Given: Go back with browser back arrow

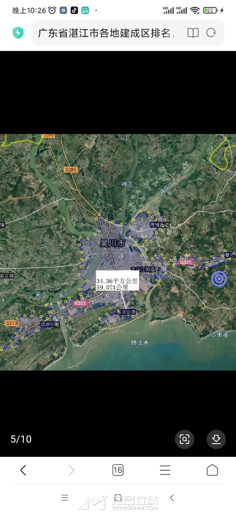Looking at the screenshot, I should [23, 470].
